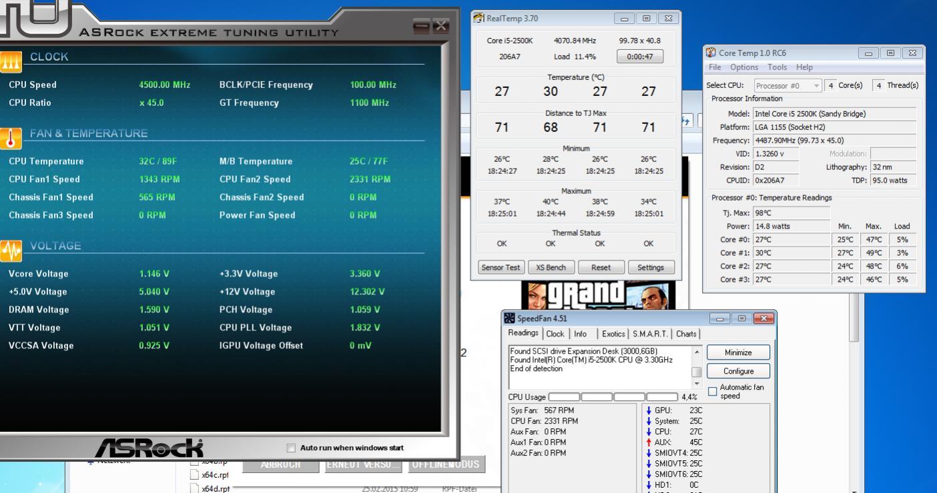Click the Power 14.8 watts field in Core Temp
This screenshot has width=937, height=493.
click(x=791, y=226)
